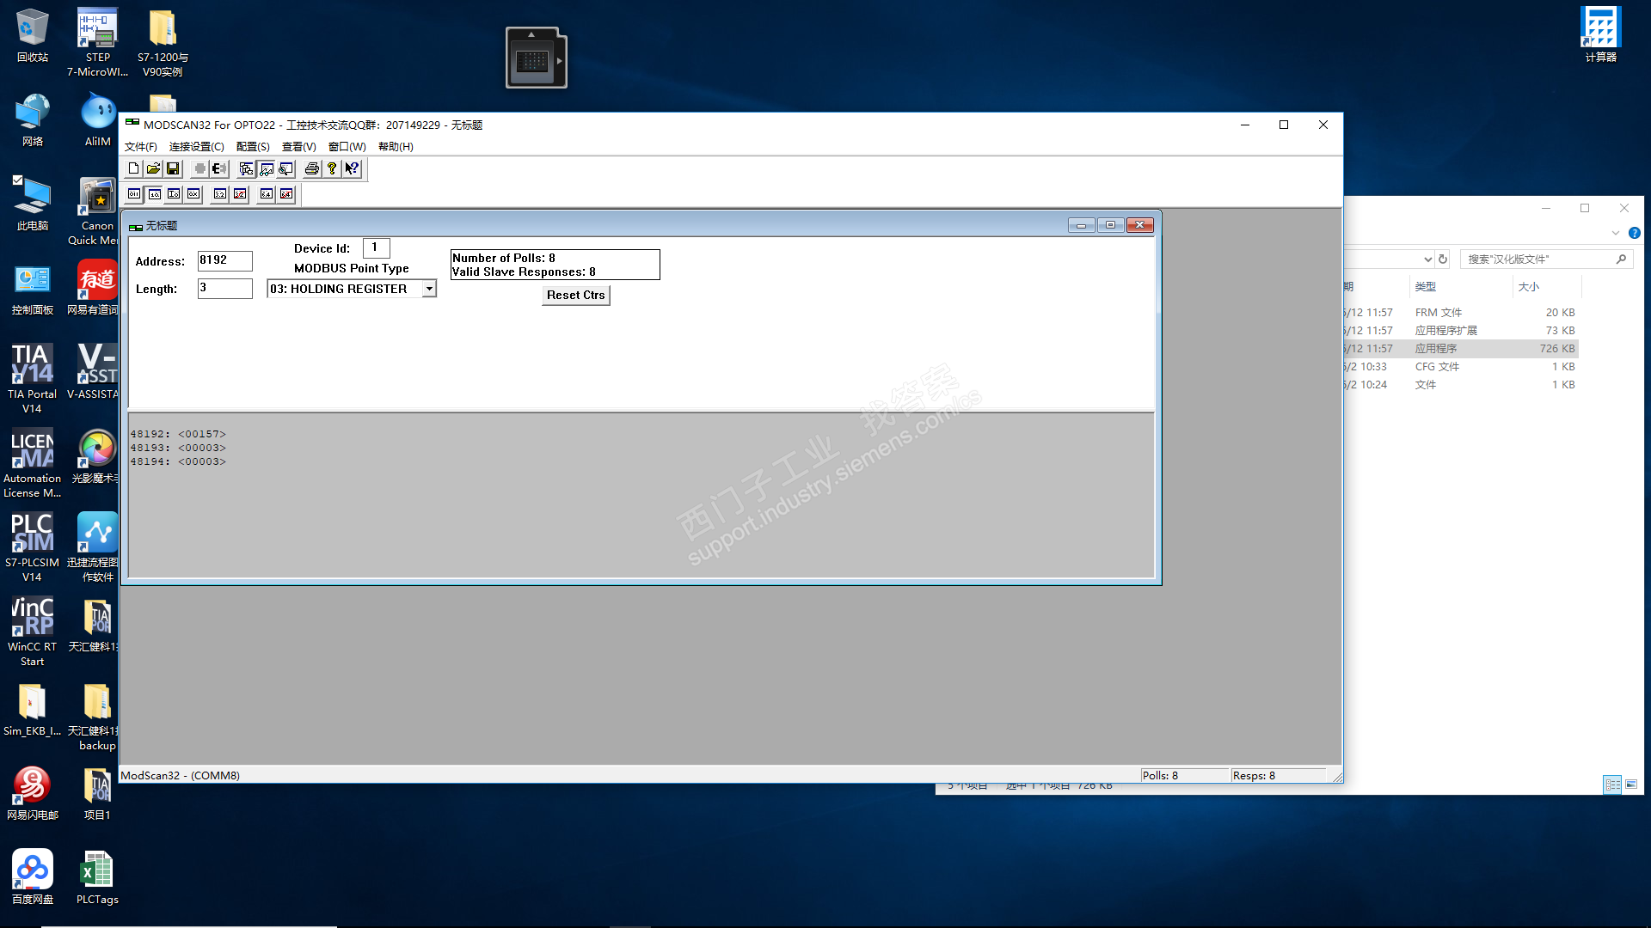Toggle binary display format button
Viewport: 1651px width, 928px height.
tap(135, 194)
